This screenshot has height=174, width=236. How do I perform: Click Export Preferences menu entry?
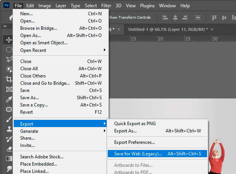134,142
